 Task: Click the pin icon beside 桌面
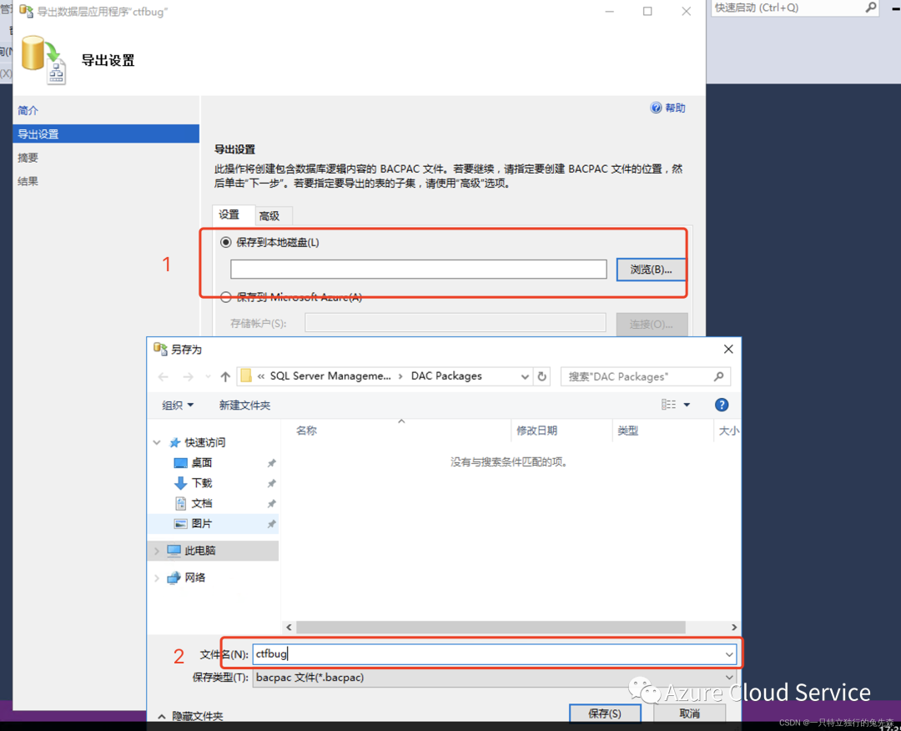pyautogui.click(x=272, y=463)
